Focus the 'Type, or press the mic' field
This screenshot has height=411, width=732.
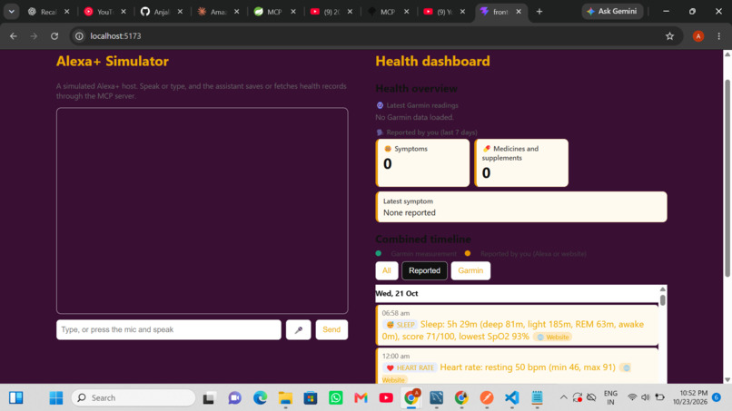[169, 330]
